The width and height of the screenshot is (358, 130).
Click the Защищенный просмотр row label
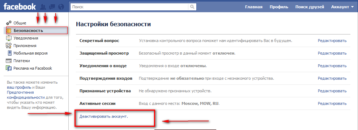click(104, 53)
